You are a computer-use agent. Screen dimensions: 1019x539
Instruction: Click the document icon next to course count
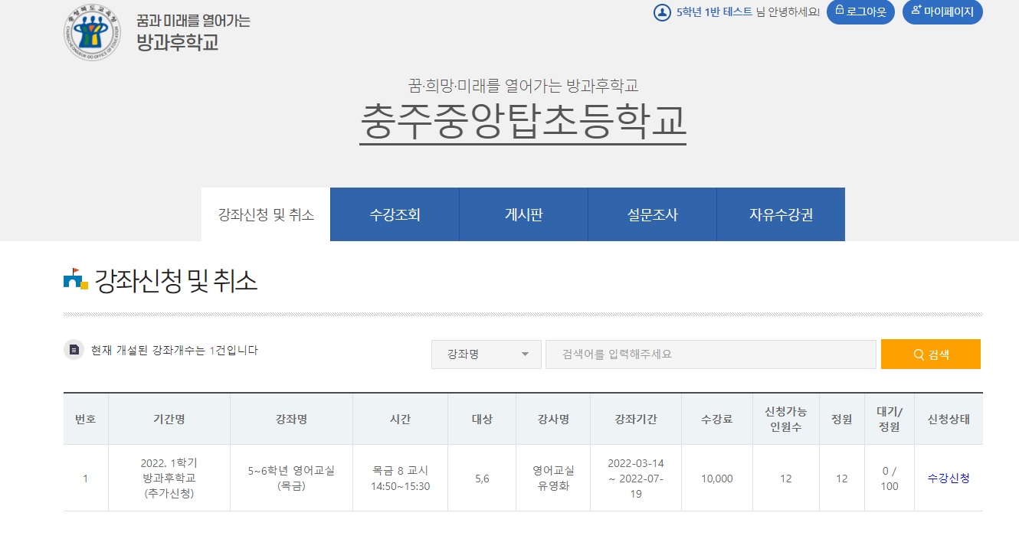pyautogui.click(x=74, y=350)
